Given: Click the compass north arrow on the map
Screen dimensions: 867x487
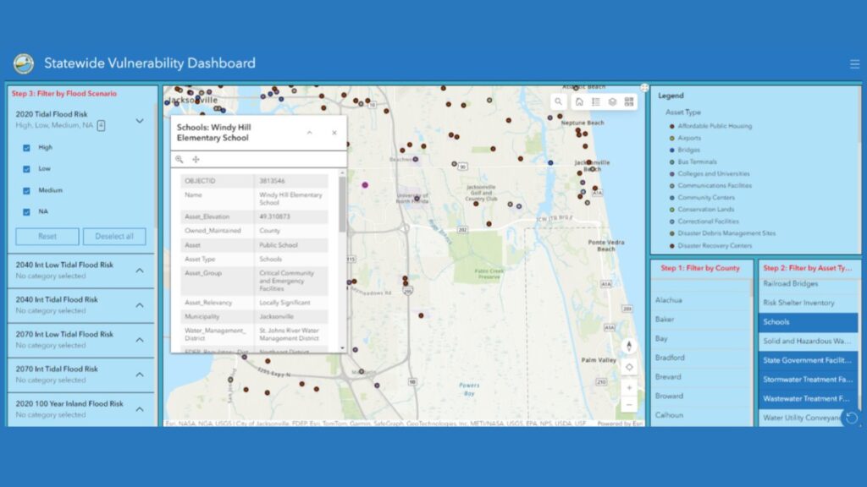Looking at the screenshot, I should [630, 346].
